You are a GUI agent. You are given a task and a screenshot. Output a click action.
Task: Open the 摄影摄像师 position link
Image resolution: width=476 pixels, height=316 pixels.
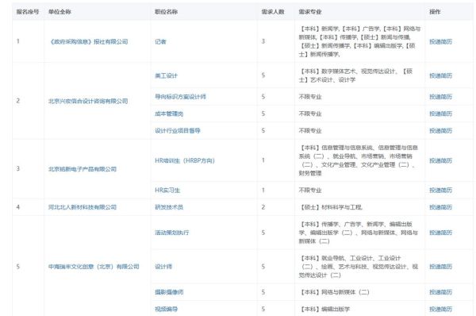(x=169, y=293)
